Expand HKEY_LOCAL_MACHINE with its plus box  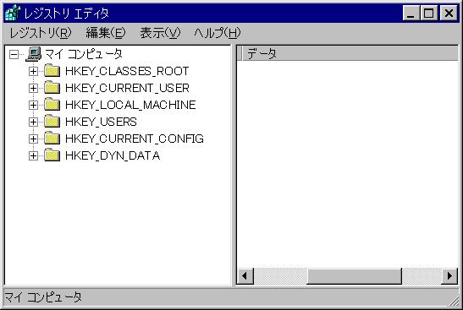pos(33,106)
